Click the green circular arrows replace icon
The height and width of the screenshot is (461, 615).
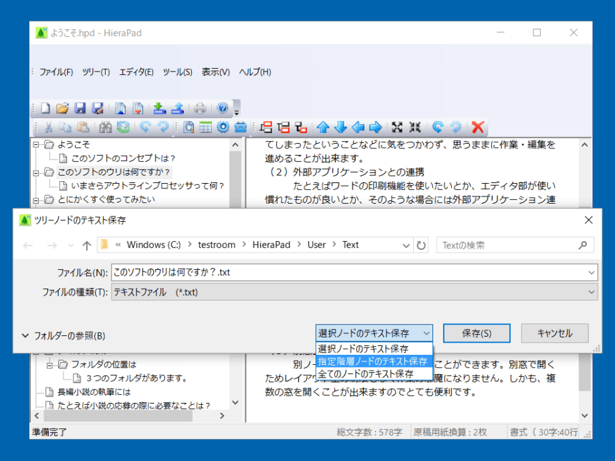[123, 127]
